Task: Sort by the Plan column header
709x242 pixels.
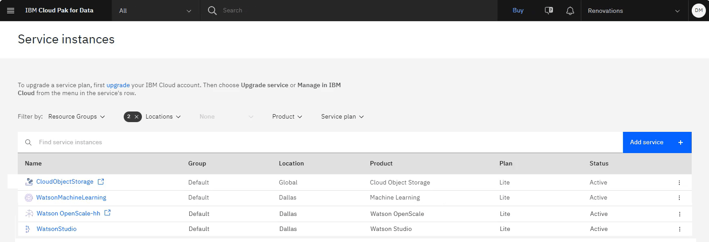Action: pyautogui.click(x=506, y=164)
